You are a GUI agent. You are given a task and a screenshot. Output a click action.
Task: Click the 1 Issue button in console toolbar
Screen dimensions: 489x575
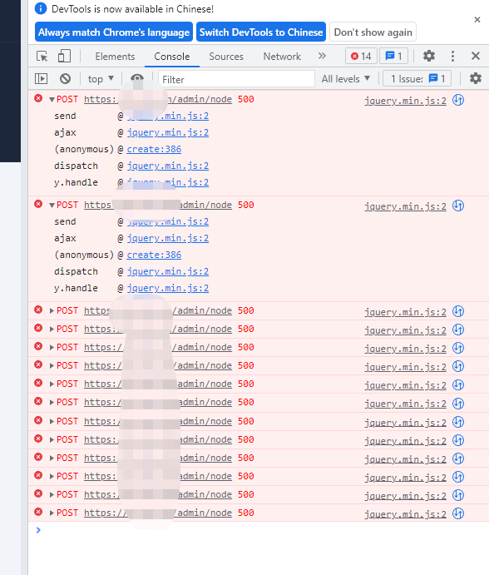(417, 79)
